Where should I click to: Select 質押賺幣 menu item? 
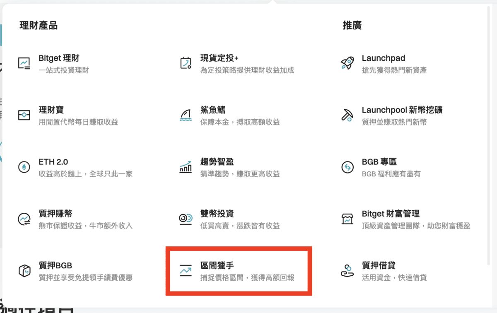tap(55, 214)
